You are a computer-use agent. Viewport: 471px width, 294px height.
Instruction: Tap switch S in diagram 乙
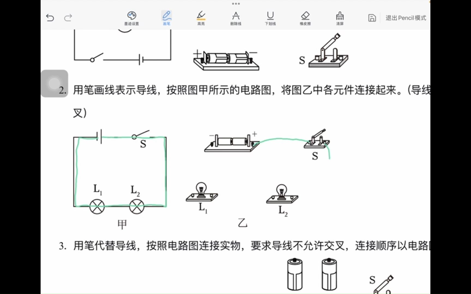(317, 139)
